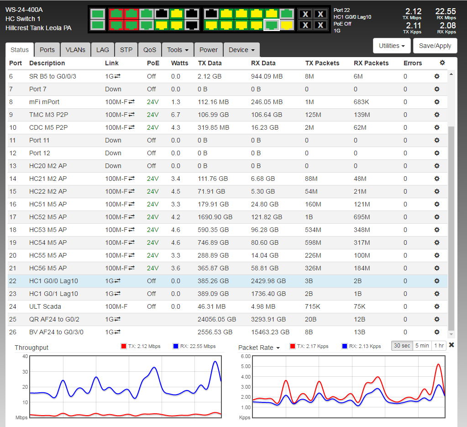Click the gear icon for mFi mPort row
Image resolution: width=467 pixels, height=427 pixels.
[436, 102]
